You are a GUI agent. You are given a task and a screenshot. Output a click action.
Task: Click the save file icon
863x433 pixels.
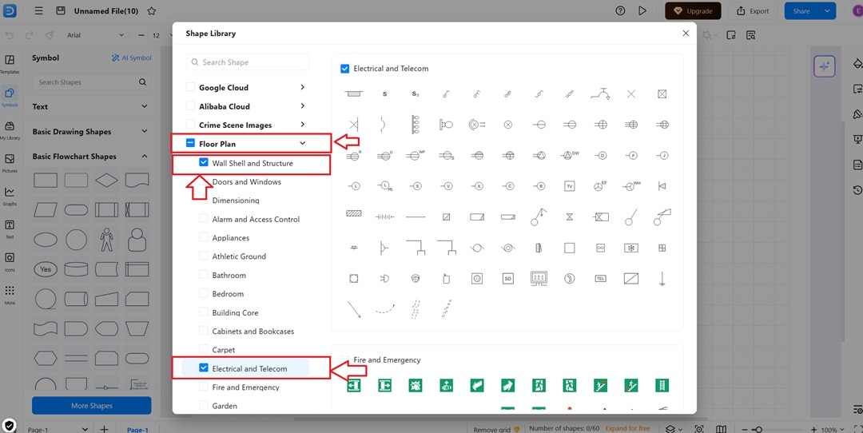tap(61, 11)
